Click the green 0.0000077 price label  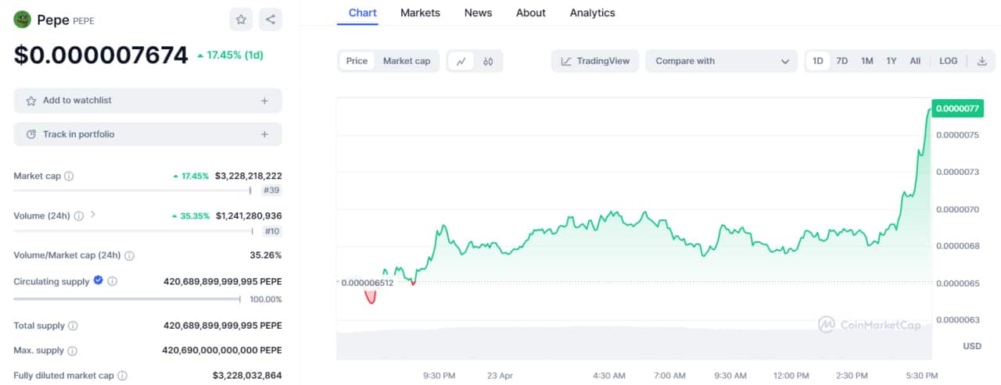956,109
